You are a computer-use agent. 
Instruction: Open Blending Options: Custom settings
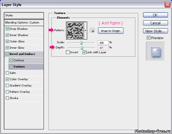pyautogui.click(x=22, y=23)
